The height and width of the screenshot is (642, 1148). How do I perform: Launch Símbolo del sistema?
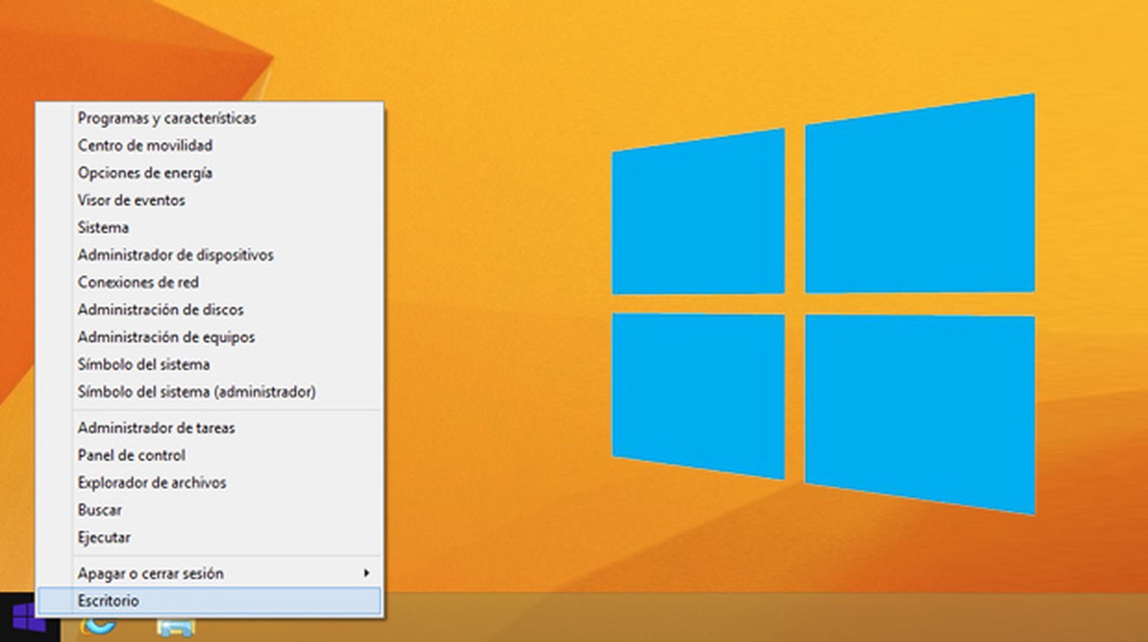click(x=143, y=365)
